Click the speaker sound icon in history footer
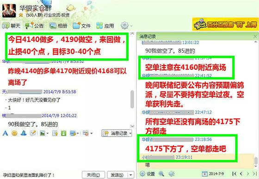 coord(172,173)
